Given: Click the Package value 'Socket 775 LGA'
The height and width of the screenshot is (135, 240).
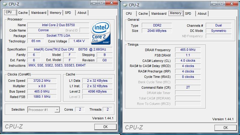Looking at the screenshot, I should (x=58, y=35).
